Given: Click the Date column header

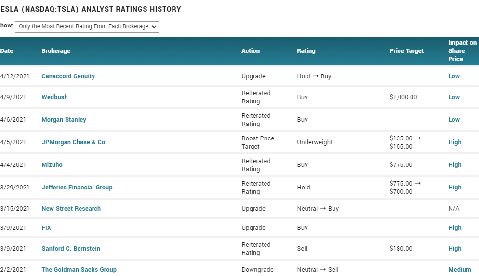Looking at the screenshot, I should click(7, 51).
